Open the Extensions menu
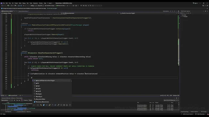 tap(36, 3)
